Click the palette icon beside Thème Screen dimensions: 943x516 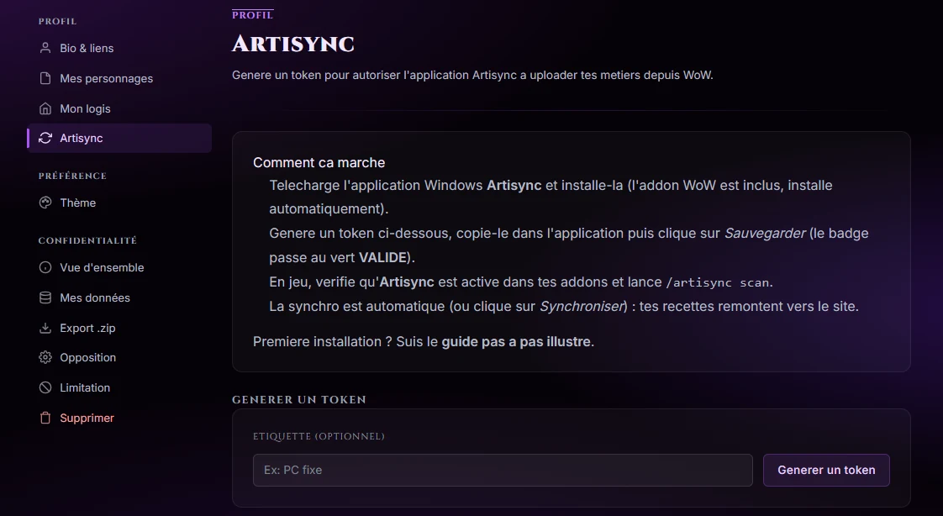(x=45, y=203)
